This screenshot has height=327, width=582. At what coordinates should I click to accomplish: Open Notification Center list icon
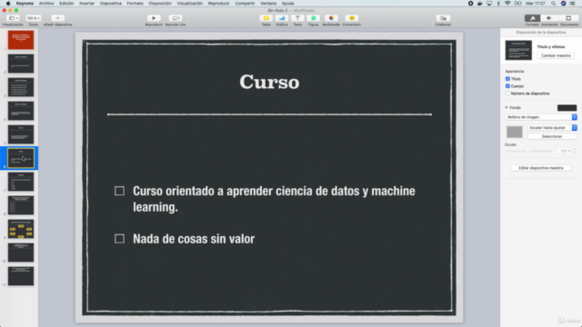tap(572, 4)
